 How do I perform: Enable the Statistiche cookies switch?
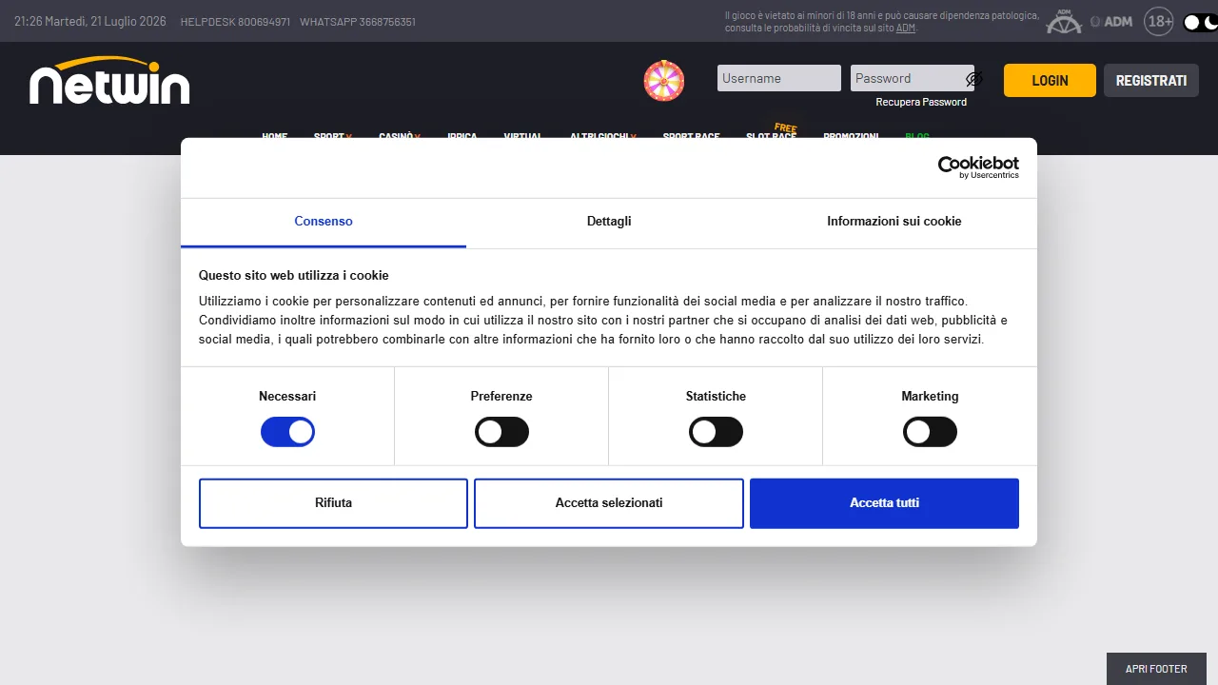pyautogui.click(x=716, y=432)
